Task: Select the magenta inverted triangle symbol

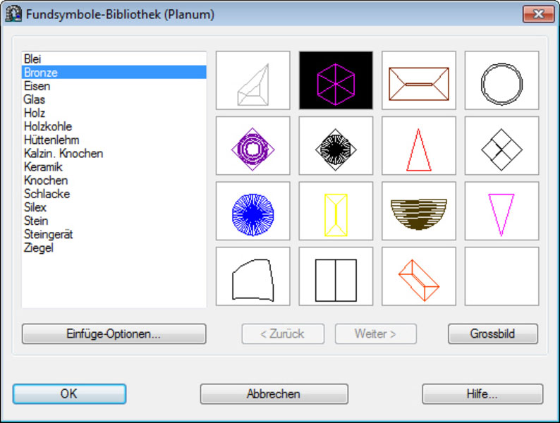Action: [x=501, y=211]
